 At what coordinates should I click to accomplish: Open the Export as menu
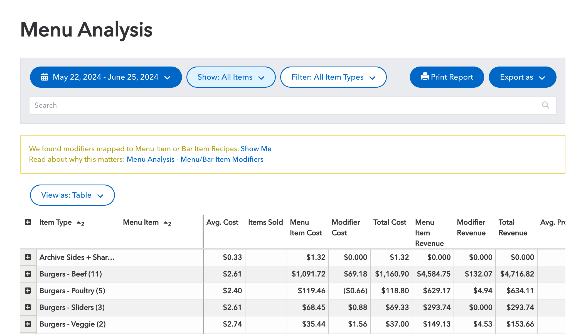(522, 77)
